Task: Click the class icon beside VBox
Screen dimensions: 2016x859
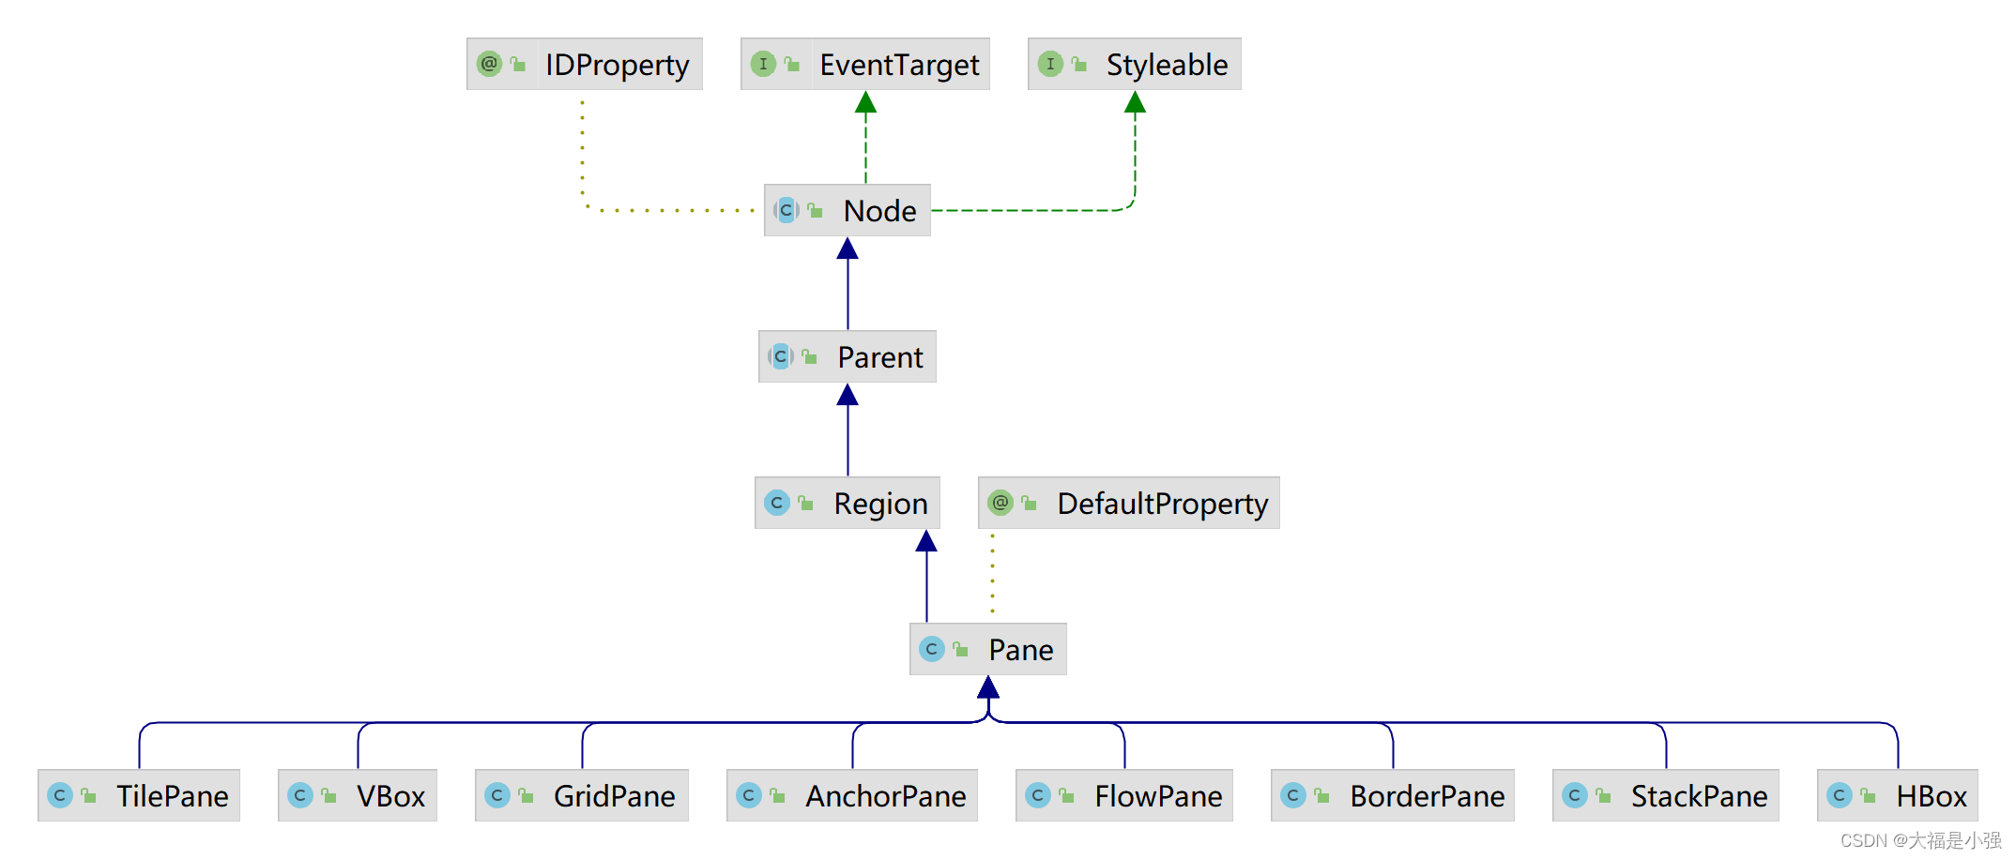Action: pyautogui.click(x=300, y=795)
